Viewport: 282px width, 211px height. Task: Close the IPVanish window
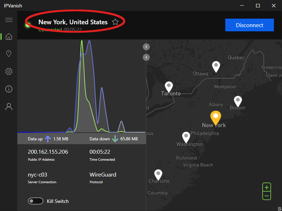(x=274, y=6)
